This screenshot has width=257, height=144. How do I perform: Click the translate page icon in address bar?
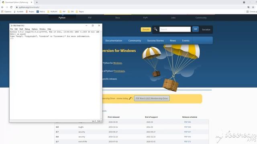(x=249, y=7)
